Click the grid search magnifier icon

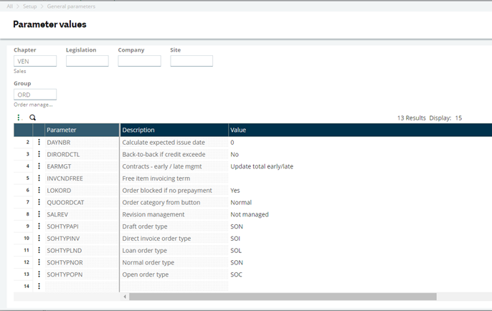[32, 117]
